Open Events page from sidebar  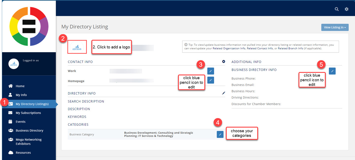tap(21, 122)
